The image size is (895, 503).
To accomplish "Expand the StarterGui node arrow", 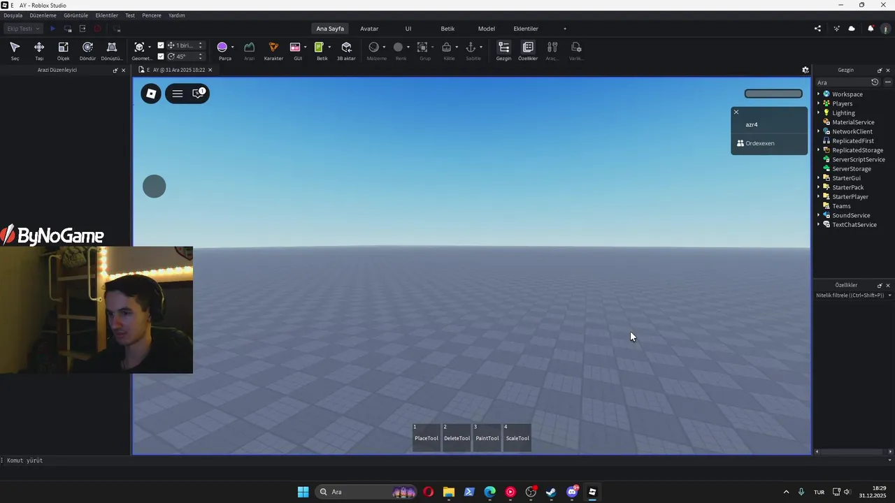I will [819, 178].
